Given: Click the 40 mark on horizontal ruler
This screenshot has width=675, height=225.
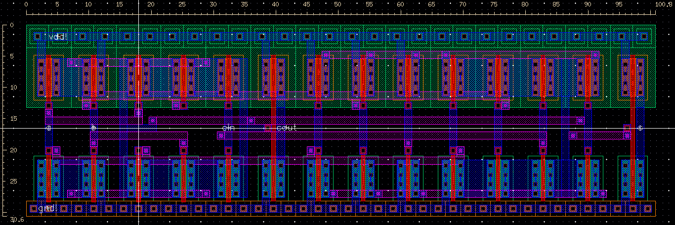Looking at the screenshot, I should click(x=275, y=4).
